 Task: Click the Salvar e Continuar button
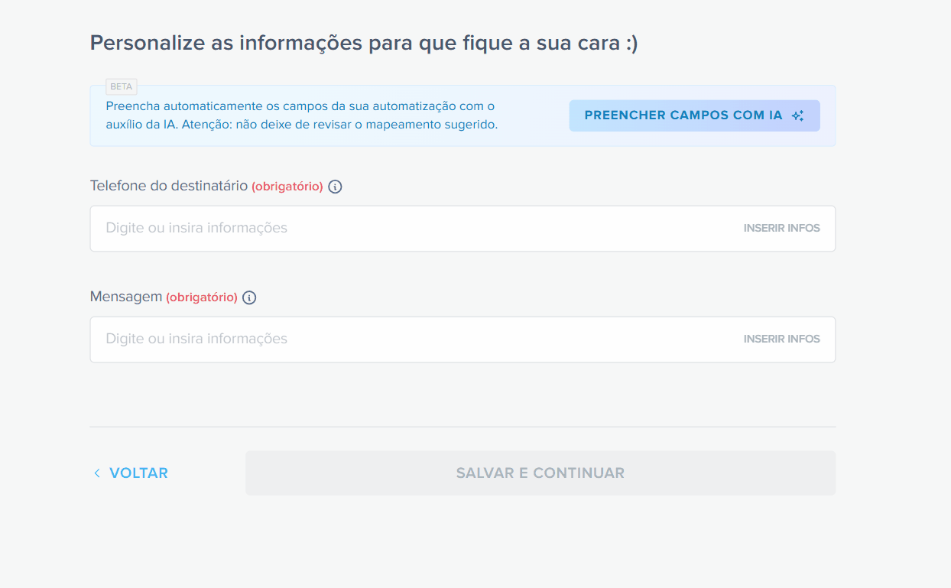click(540, 473)
